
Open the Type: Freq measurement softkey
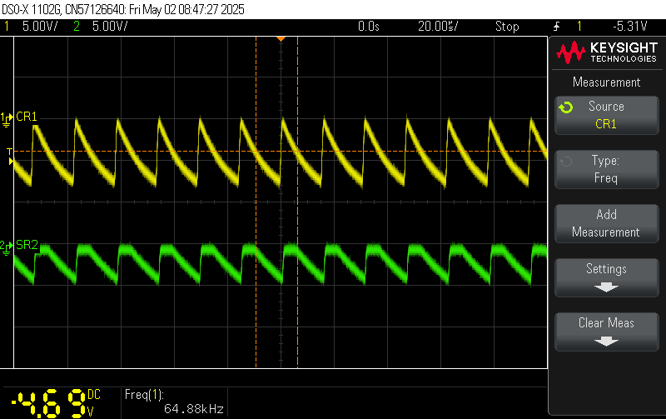pos(605,169)
